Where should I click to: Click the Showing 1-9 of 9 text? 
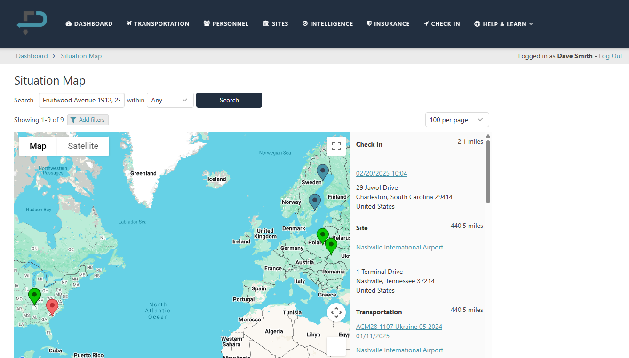[x=39, y=120]
